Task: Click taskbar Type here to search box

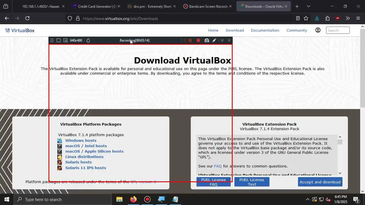Action: [x=63, y=199]
